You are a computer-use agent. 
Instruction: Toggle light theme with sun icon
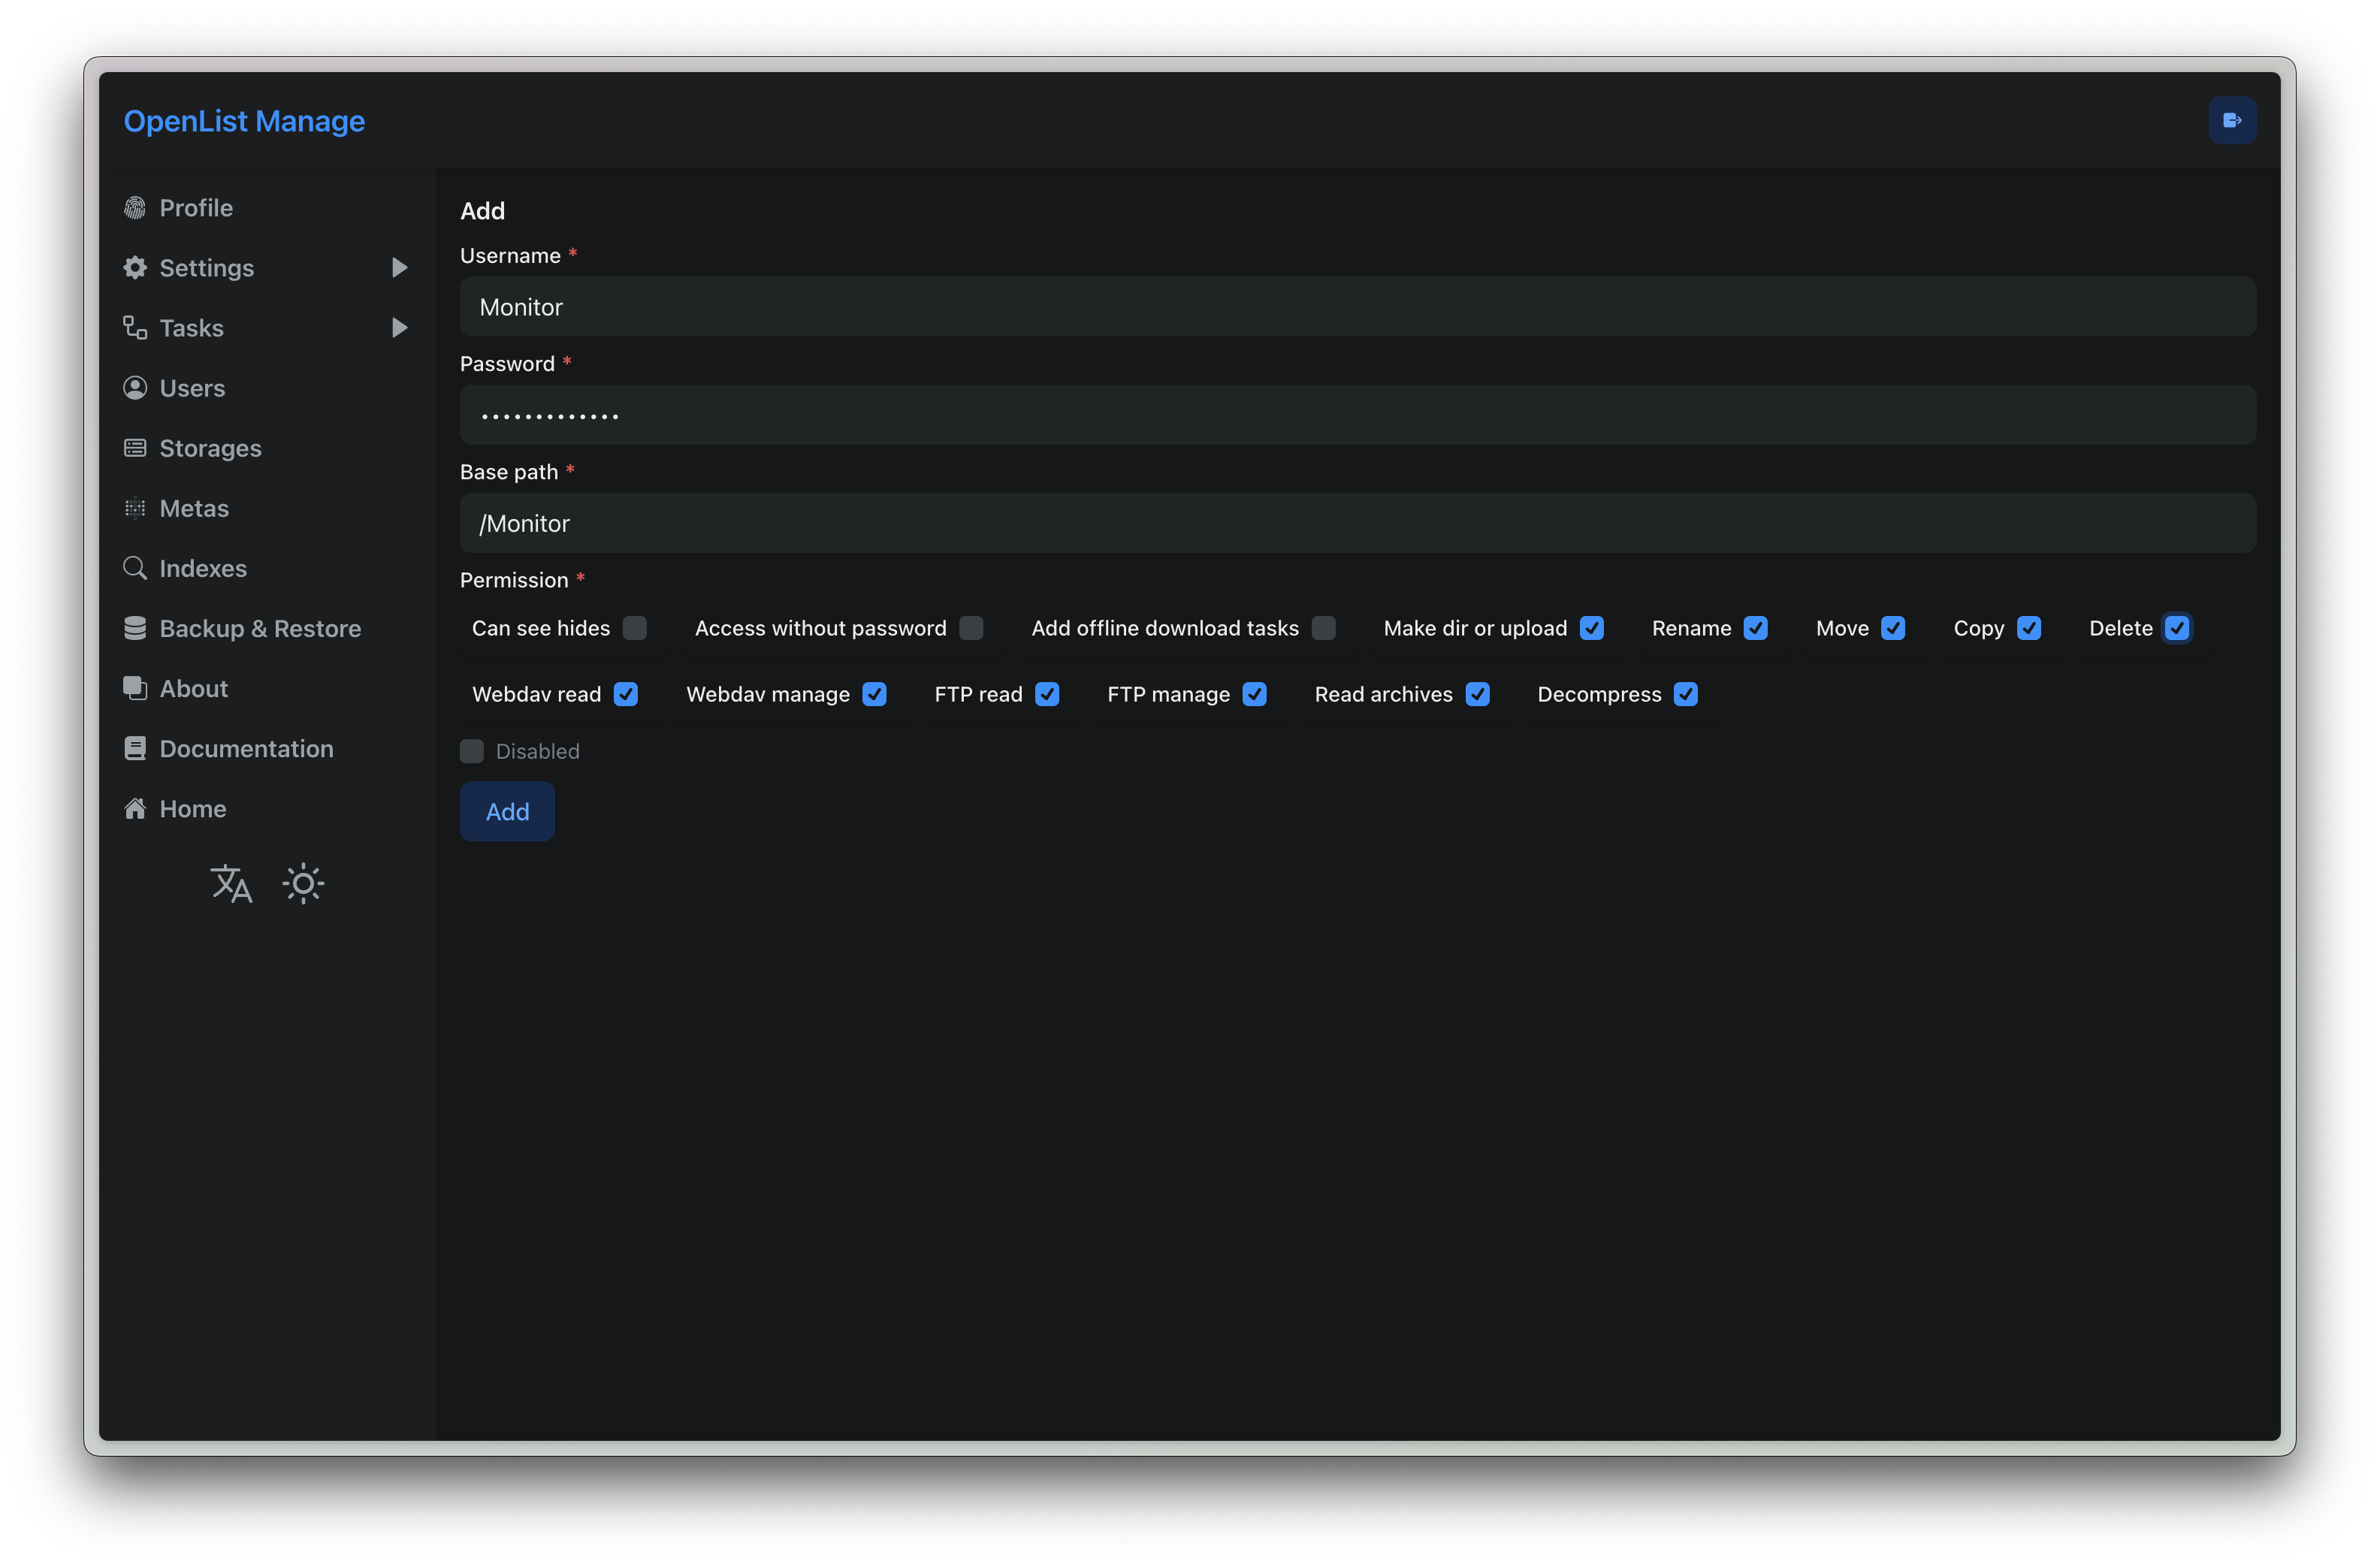[x=303, y=884]
